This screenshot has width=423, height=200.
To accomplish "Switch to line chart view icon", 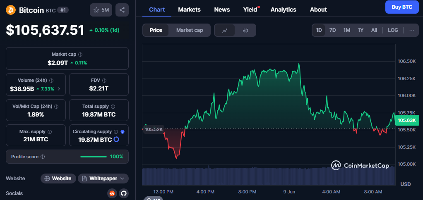I will point(225,30).
